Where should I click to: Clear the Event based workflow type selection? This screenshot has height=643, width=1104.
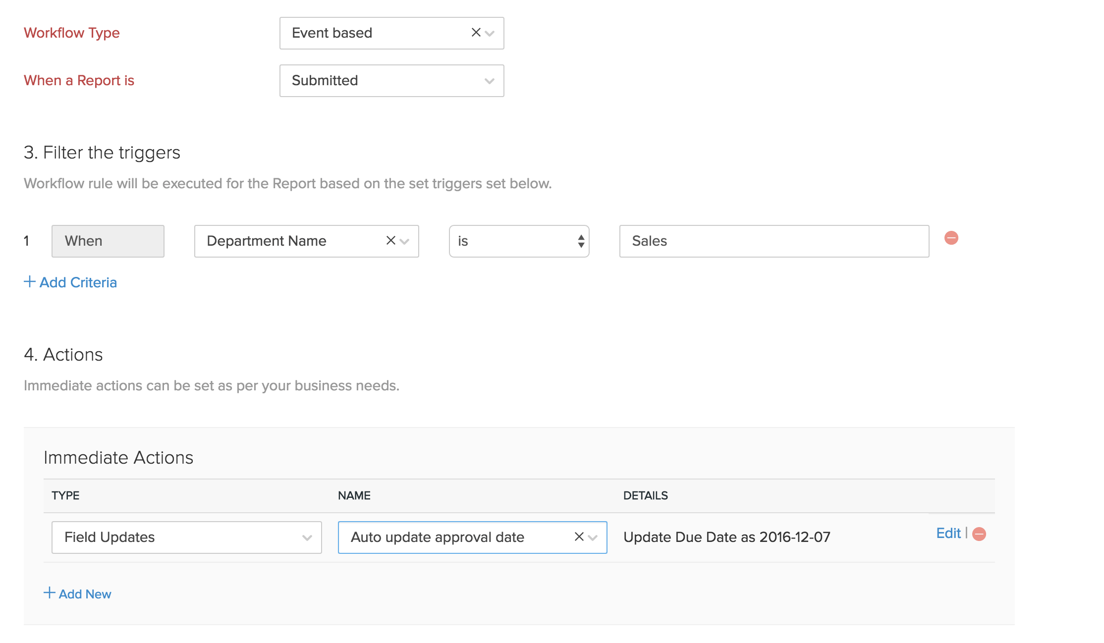tap(476, 33)
